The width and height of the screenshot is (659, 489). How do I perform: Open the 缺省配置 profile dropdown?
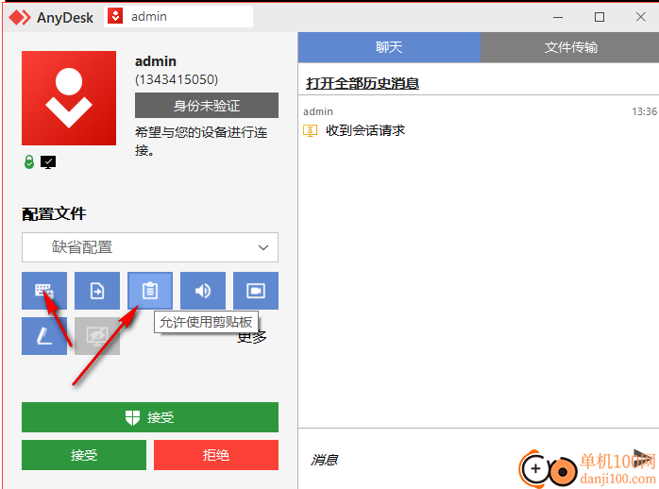click(x=150, y=247)
